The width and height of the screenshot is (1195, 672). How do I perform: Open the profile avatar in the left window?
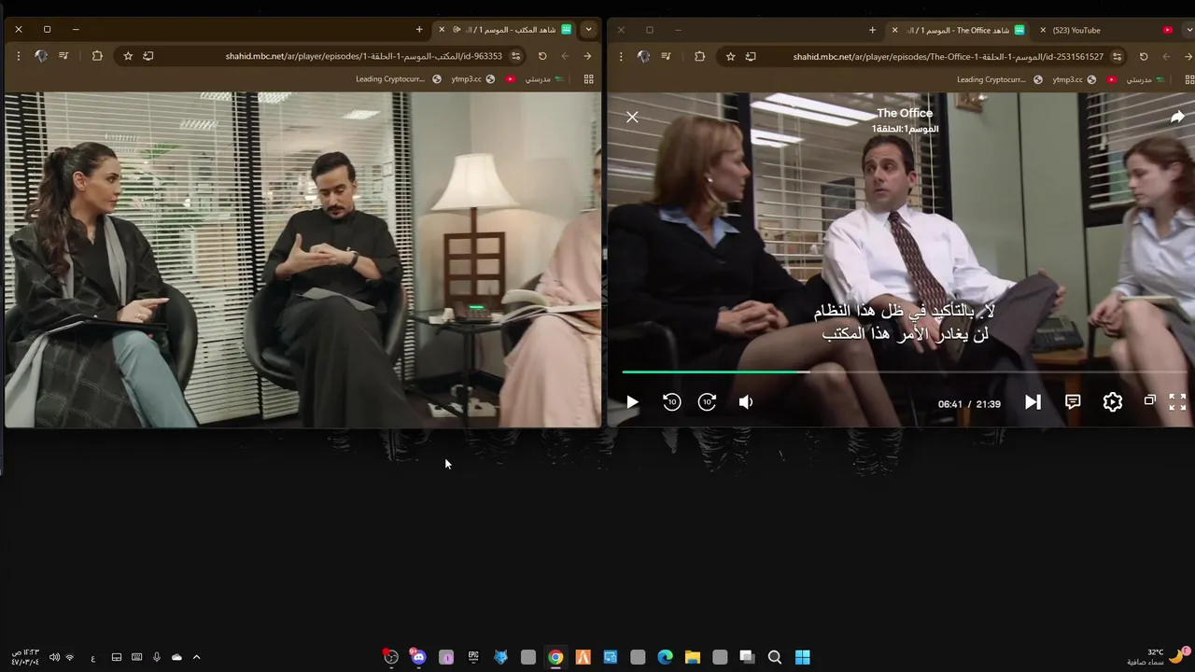click(41, 56)
